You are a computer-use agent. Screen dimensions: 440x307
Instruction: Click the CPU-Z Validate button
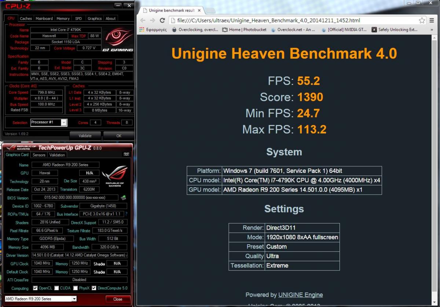point(85,136)
